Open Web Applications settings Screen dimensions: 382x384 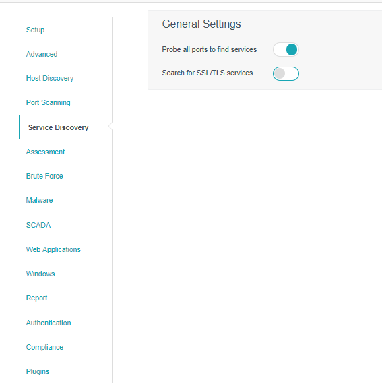53,249
